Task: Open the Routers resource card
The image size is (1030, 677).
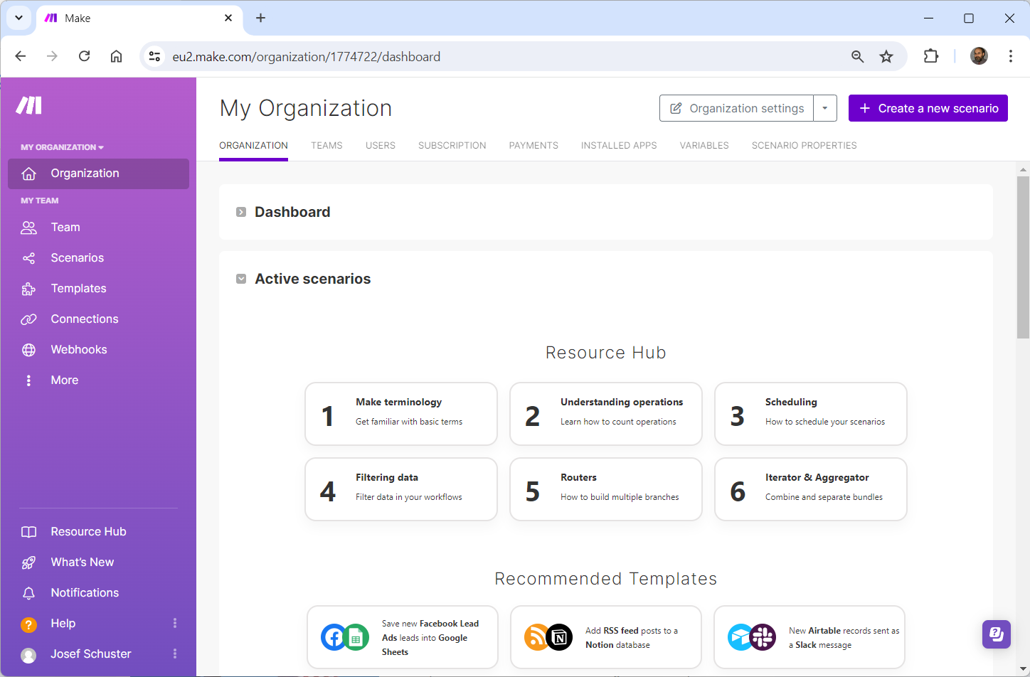Action: [605, 489]
